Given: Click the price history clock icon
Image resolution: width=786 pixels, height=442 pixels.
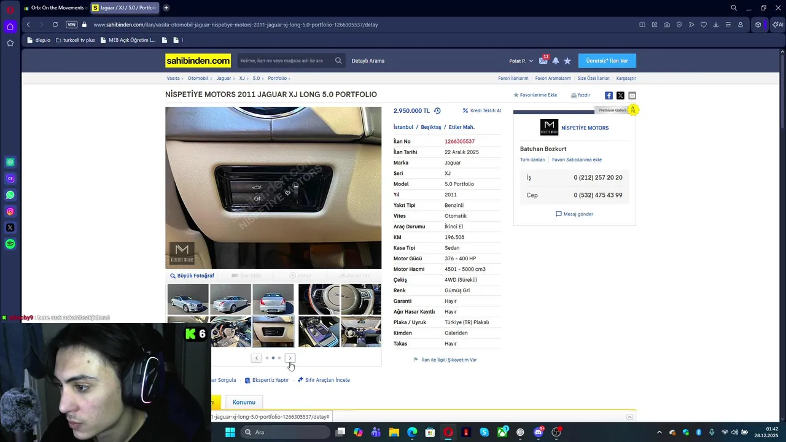Looking at the screenshot, I should pos(437,110).
